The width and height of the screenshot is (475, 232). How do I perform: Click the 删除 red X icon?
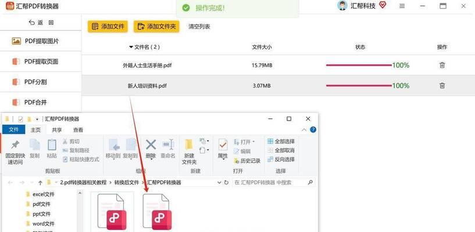151,144
